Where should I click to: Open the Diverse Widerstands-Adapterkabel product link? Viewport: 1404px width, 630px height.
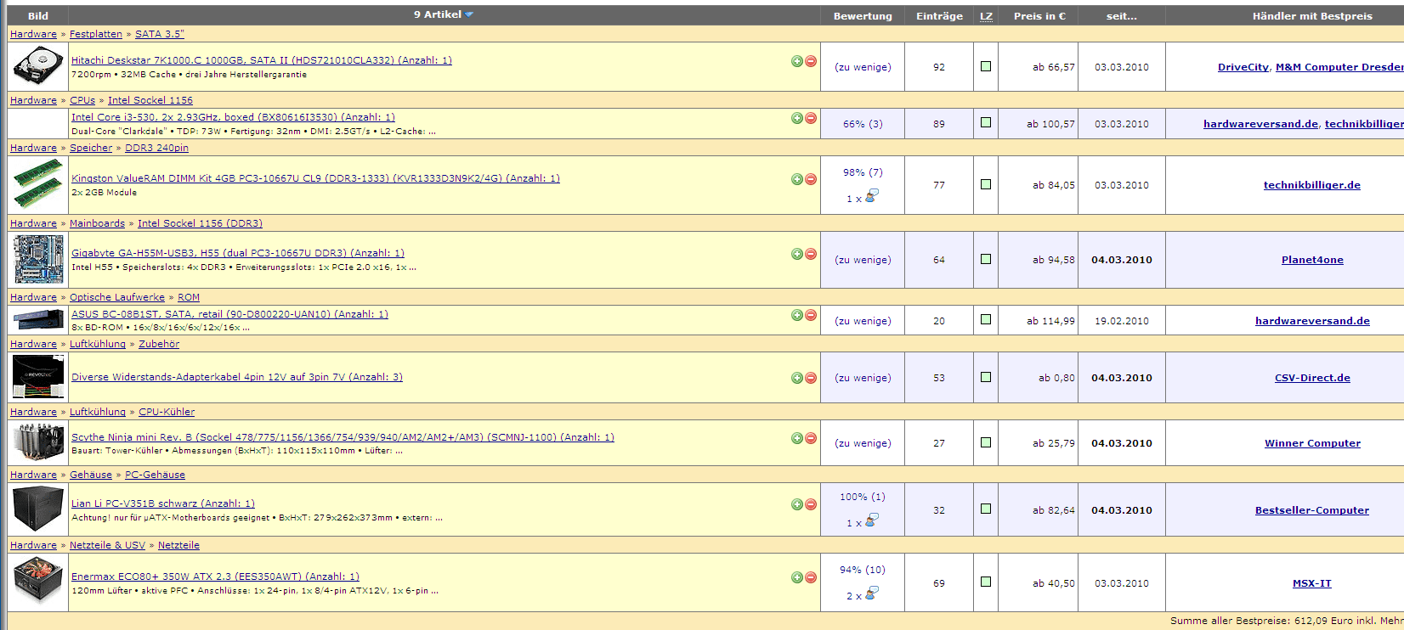pos(237,377)
